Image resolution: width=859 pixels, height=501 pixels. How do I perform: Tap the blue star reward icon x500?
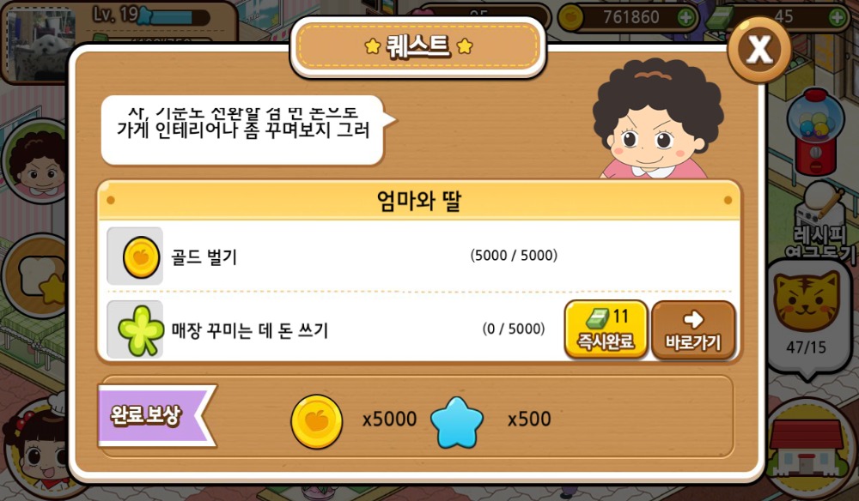(x=457, y=422)
